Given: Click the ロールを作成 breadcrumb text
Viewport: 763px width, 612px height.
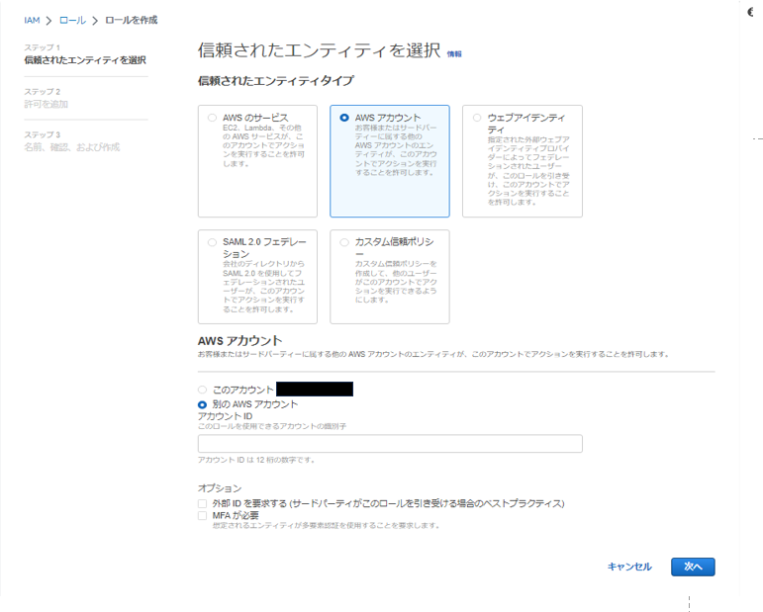Looking at the screenshot, I should click(x=132, y=21).
